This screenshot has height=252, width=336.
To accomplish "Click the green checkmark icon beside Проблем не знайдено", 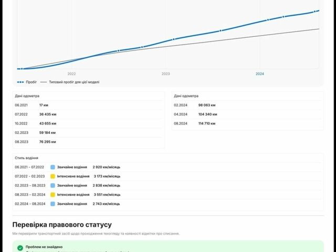I will 20,248.
